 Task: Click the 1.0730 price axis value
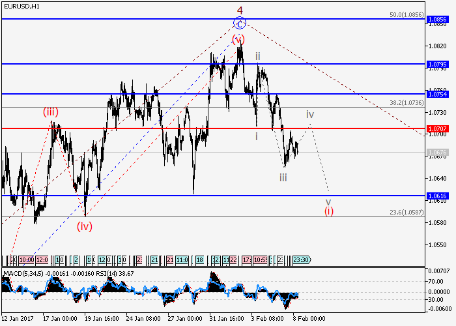(437, 112)
